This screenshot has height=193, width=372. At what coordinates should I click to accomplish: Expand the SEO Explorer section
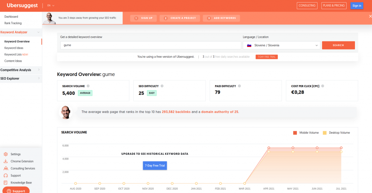click(21, 79)
